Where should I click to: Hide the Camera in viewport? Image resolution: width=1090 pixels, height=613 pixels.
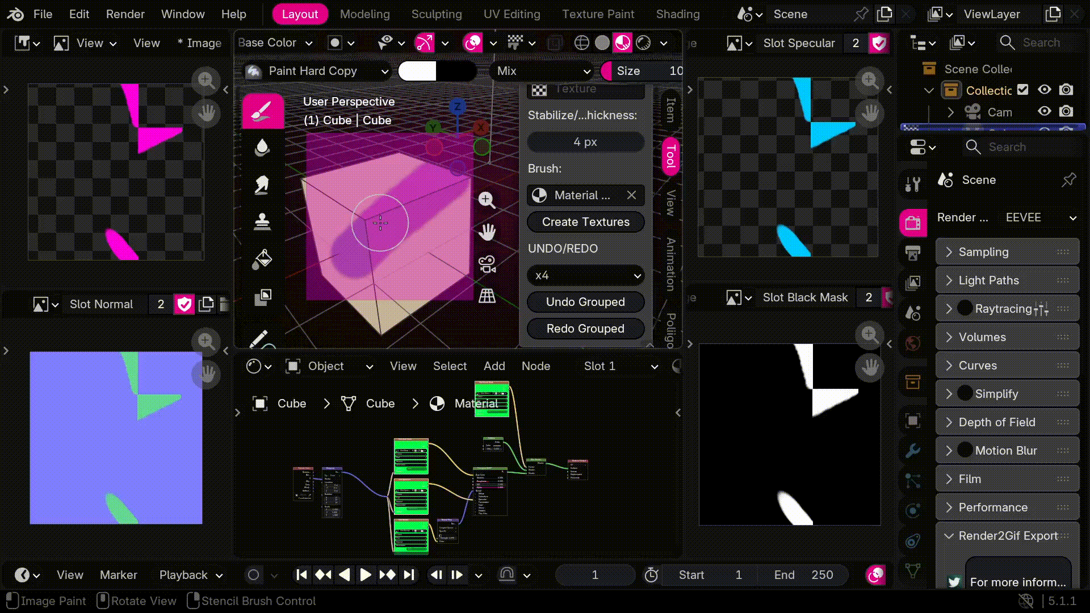[x=1045, y=111]
